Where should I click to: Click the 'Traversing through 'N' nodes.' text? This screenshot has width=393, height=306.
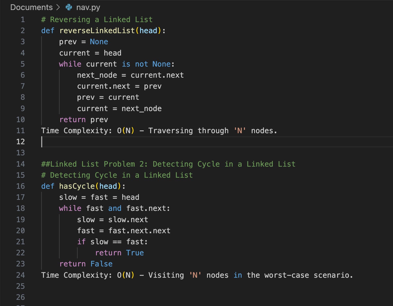point(213,131)
